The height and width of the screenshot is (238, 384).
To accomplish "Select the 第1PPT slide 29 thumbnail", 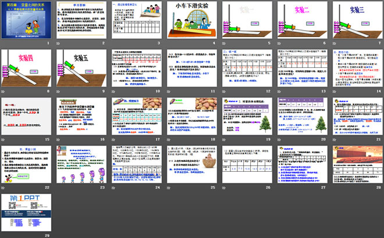I will [26, 212].
